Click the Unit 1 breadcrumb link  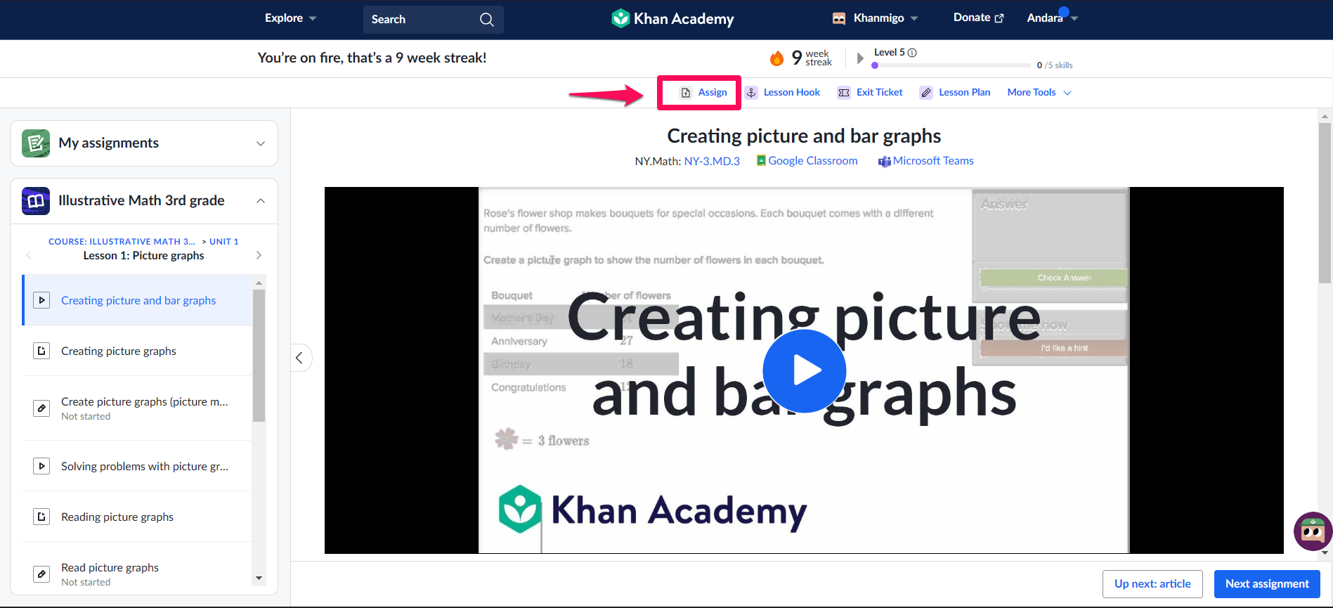tap(224, 241)
